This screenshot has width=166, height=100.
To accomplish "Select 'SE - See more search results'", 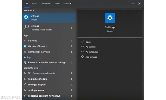I will click(x=49, y=73).
